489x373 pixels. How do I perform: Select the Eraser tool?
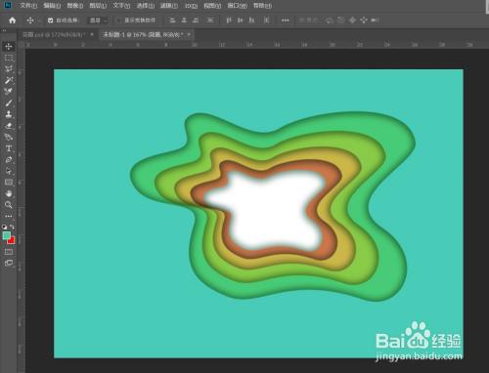pyautogui.click(x=9, y=126)
